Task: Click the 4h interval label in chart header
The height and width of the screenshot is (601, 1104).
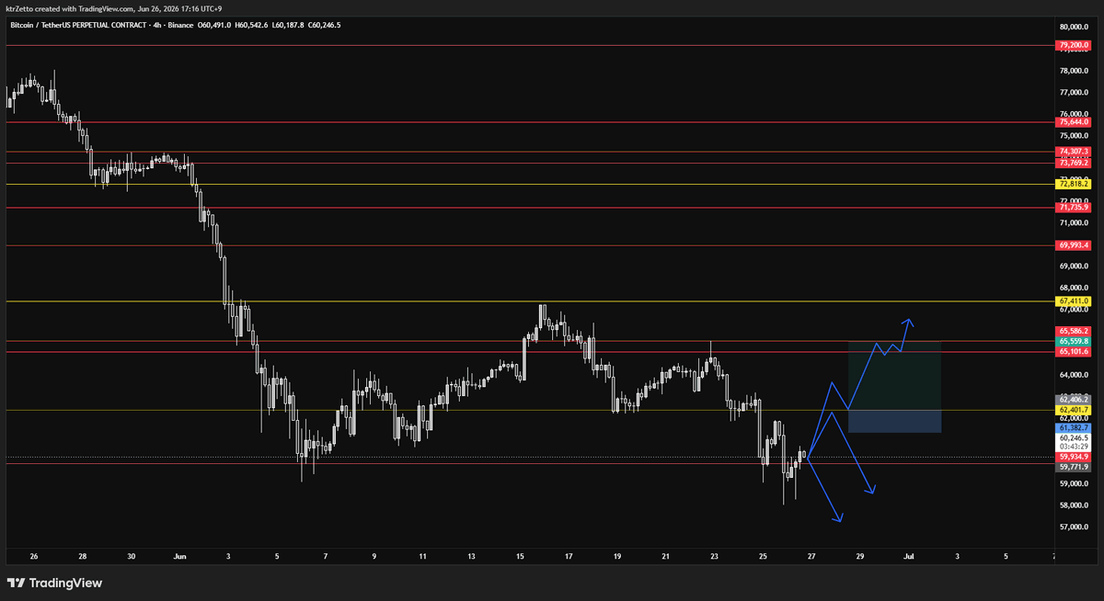Action: coord(155,25)
